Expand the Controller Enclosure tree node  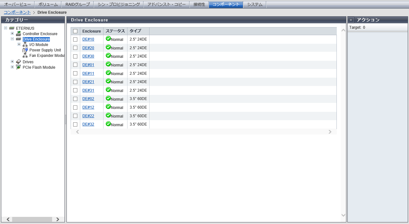(x=12, y=34)
